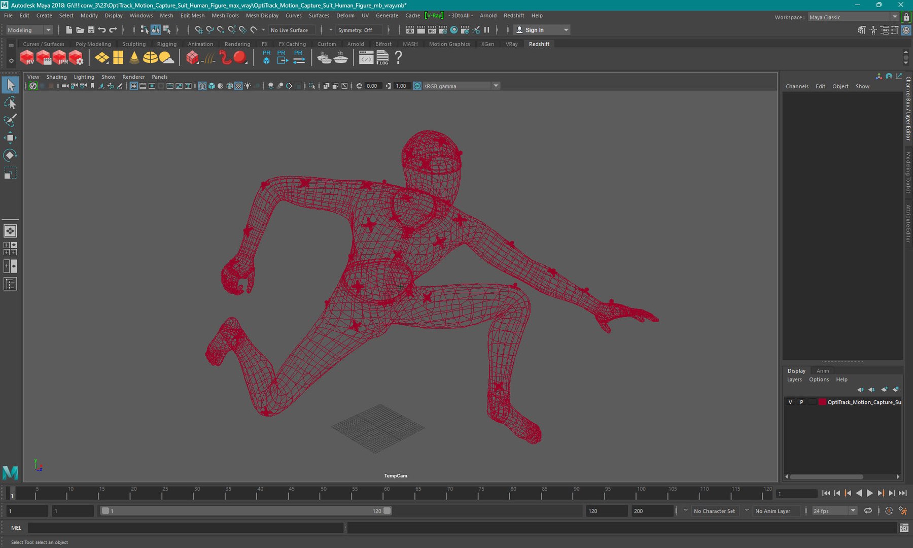Open Redshift help question mark icon
The image size is (913, 548).
coord(398,58)
